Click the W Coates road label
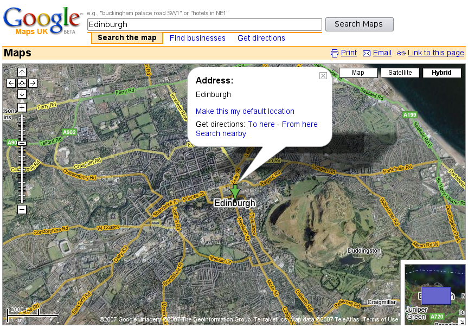 click(x=108, y=227)
